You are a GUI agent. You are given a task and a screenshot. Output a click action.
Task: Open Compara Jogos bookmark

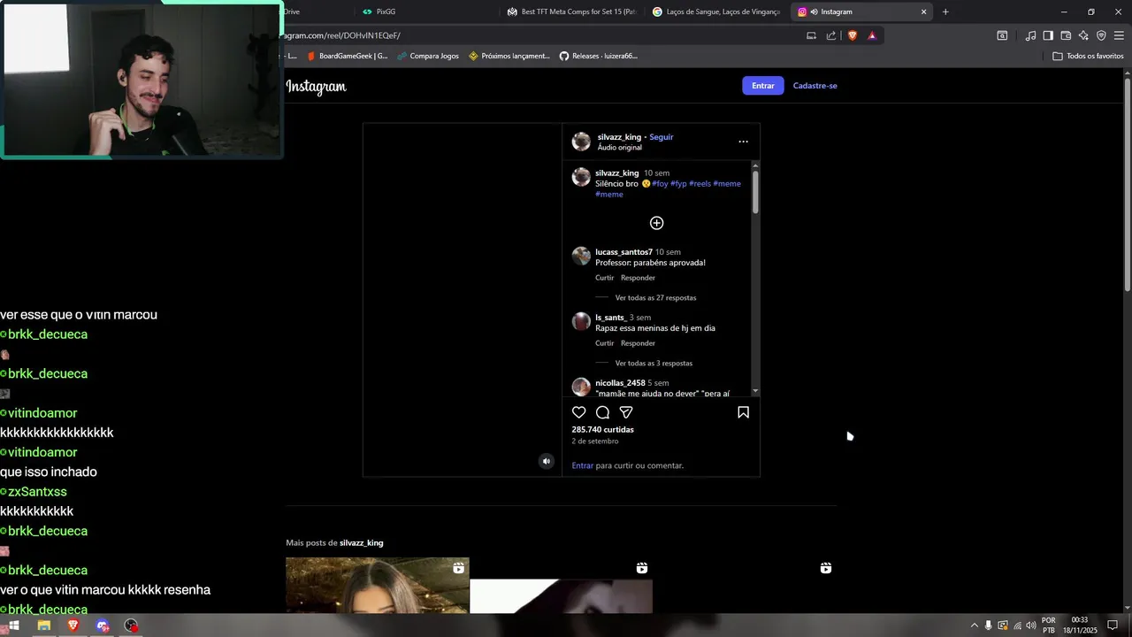(428, 56)
